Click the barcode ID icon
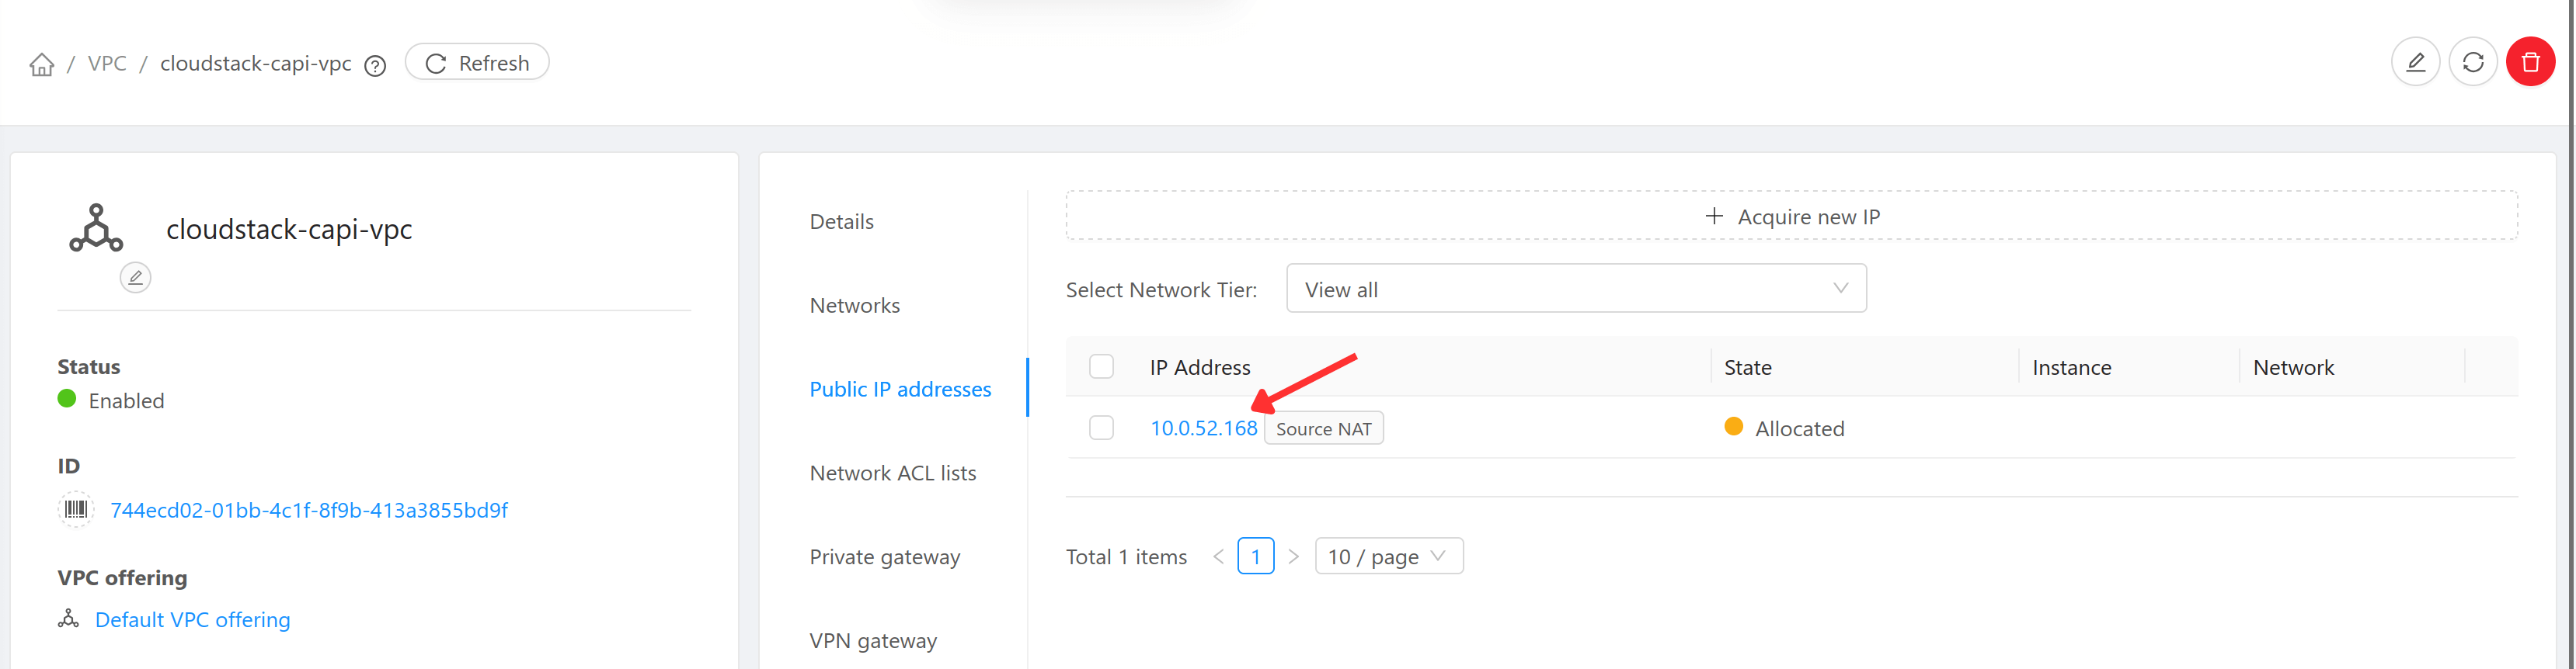 (75, 509)
